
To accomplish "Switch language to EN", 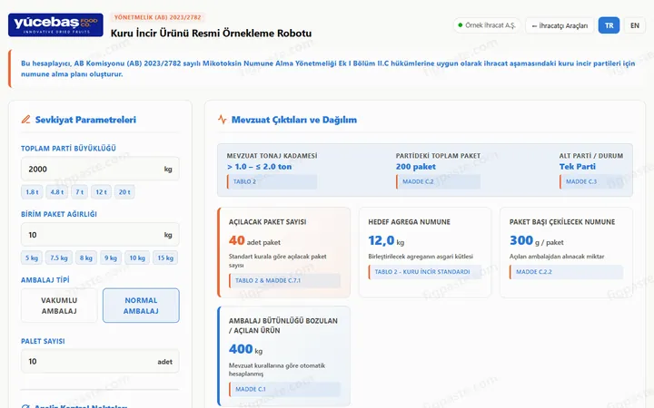I will (635, 25).
